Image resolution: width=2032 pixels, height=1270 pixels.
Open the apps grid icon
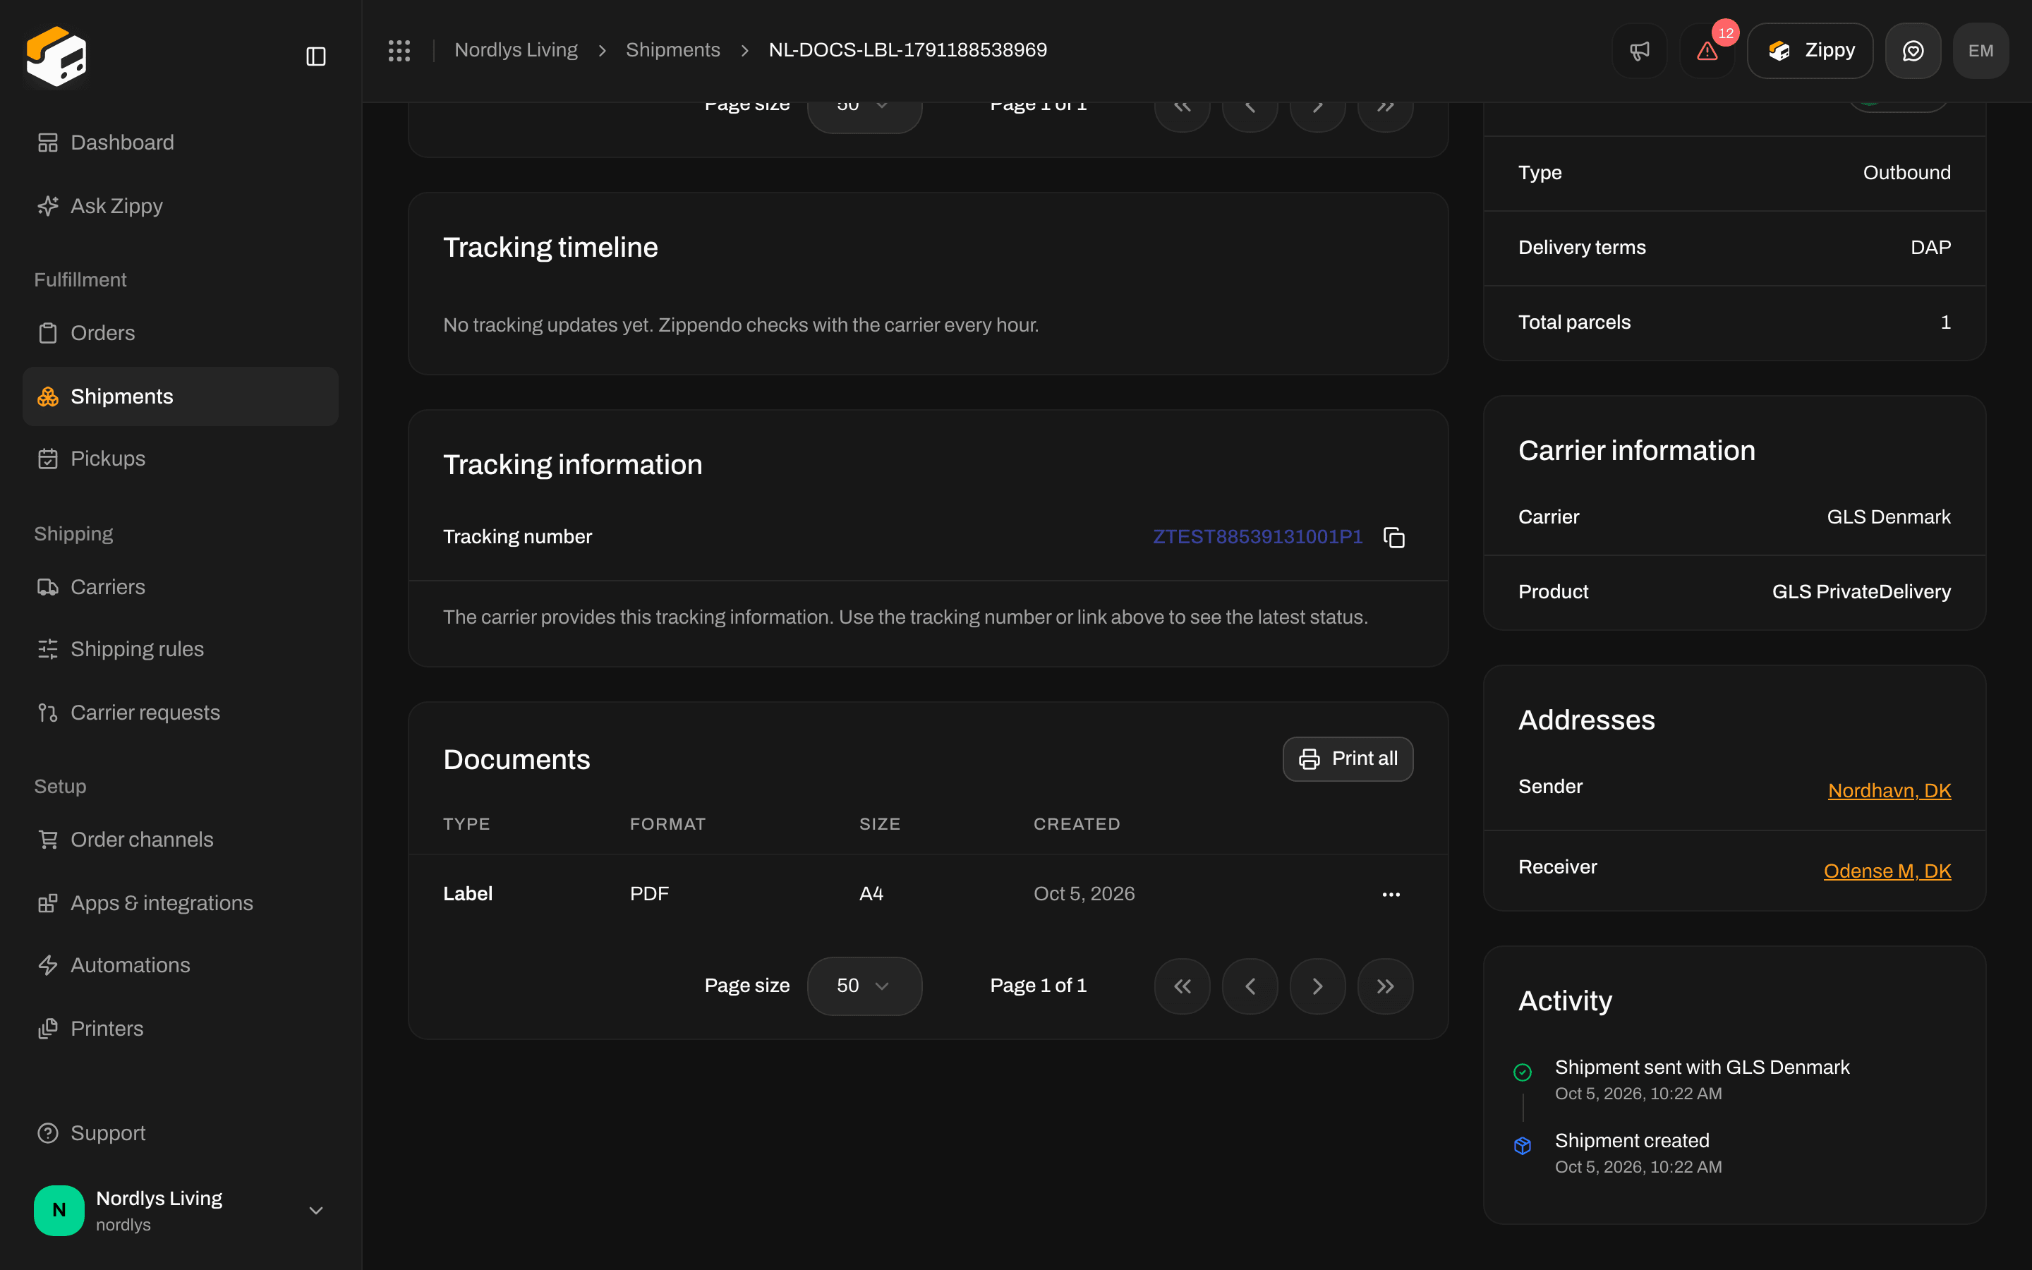pyautogui.click(x=399, y=50)
